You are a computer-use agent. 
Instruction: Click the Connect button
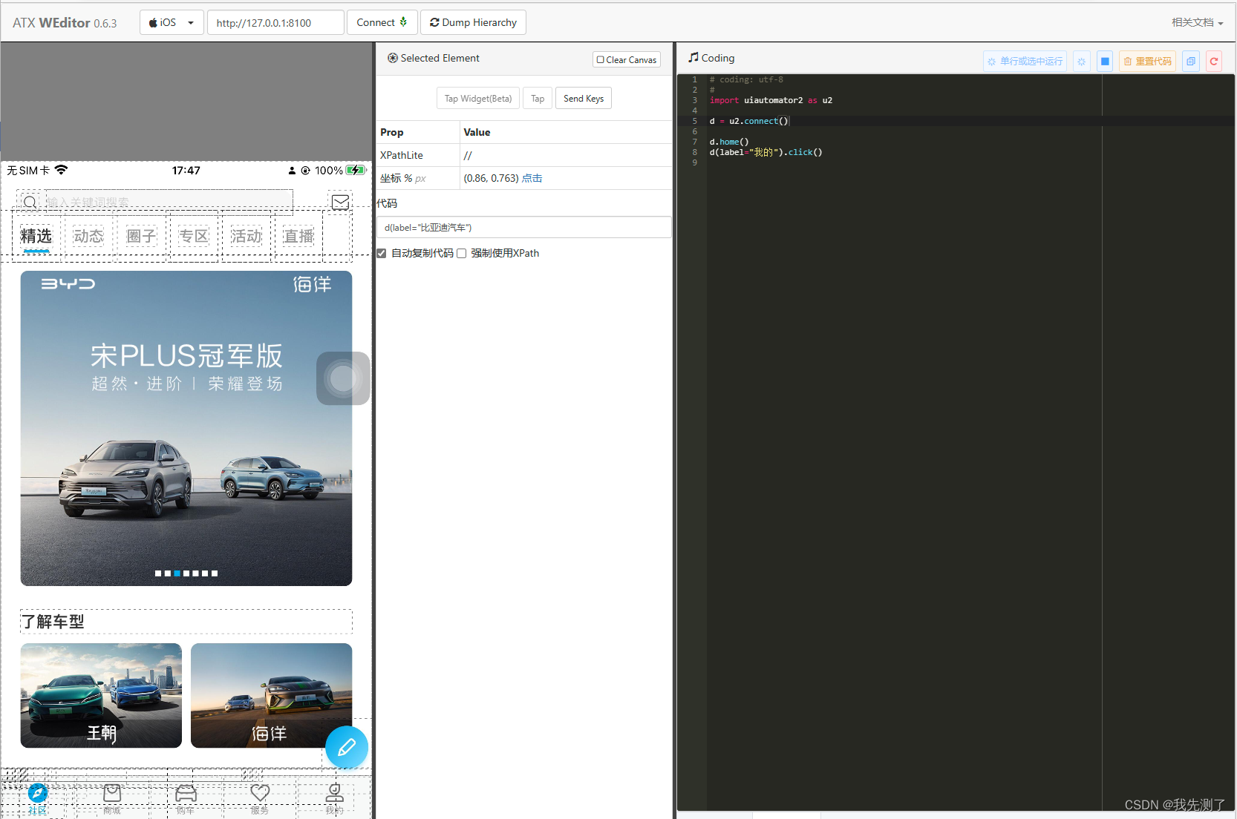[382, 22]
